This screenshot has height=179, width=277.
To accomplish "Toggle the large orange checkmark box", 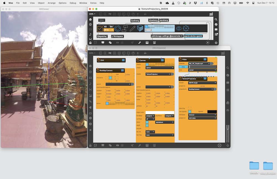I will [100, 28].
